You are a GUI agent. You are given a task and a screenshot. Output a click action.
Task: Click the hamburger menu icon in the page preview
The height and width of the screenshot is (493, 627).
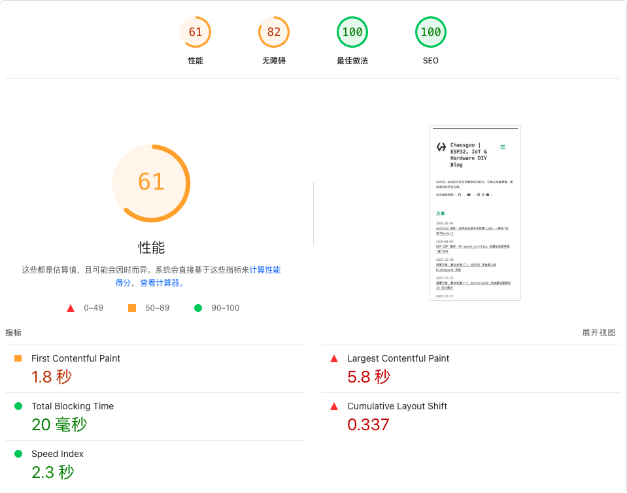coord(502,148)
